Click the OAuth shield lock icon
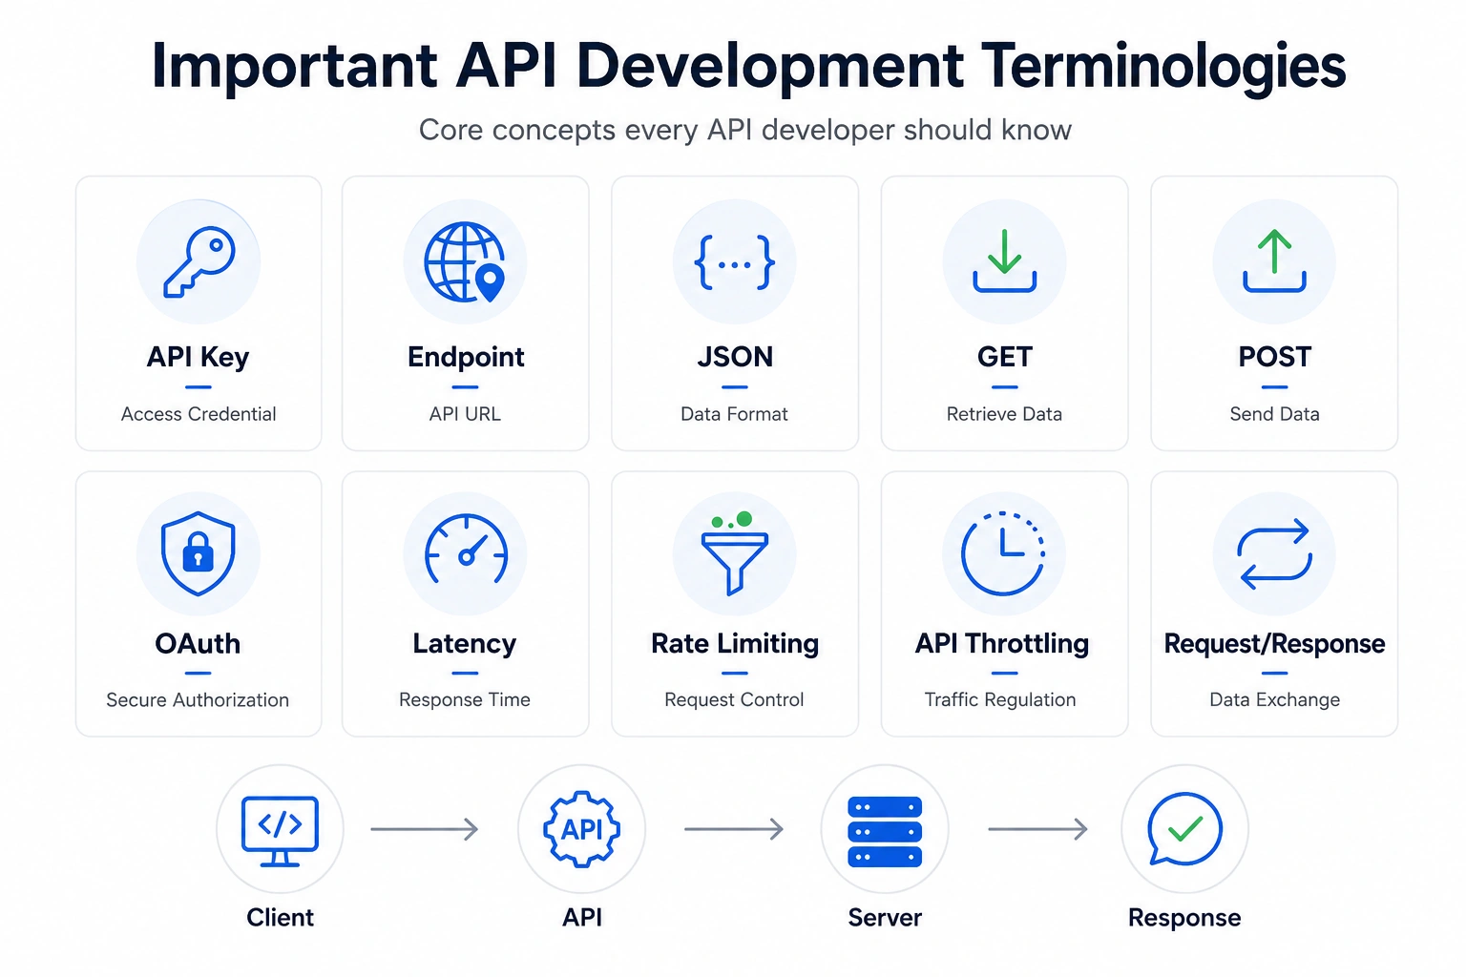Viewport: 1466px width, 977px height. point(198,553)
